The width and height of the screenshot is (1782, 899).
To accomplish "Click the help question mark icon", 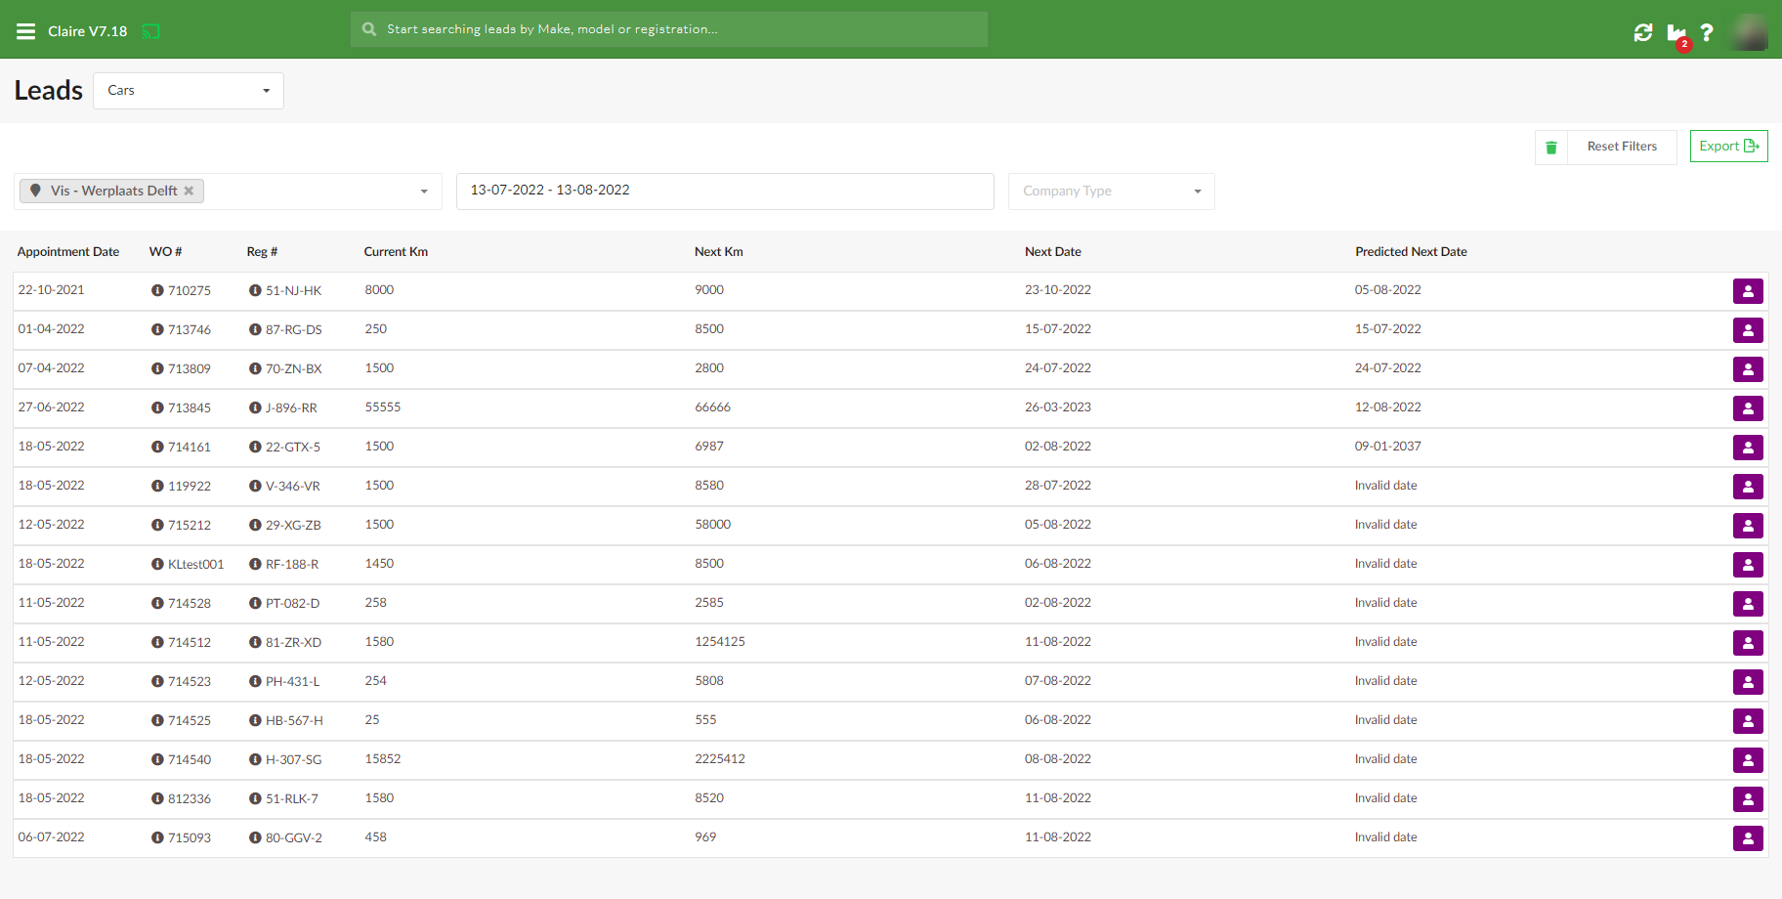I will (1707, 32).
